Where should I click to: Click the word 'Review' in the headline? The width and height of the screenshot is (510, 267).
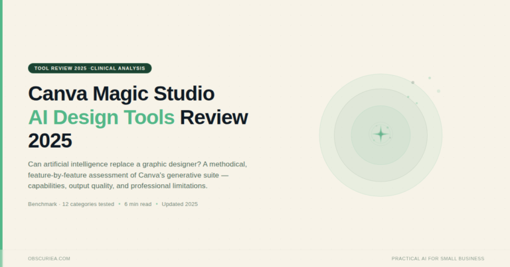coord(214,117)
